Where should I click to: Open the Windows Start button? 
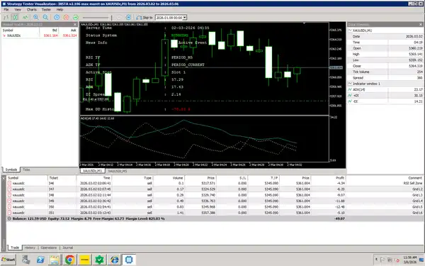pos(8,260)
